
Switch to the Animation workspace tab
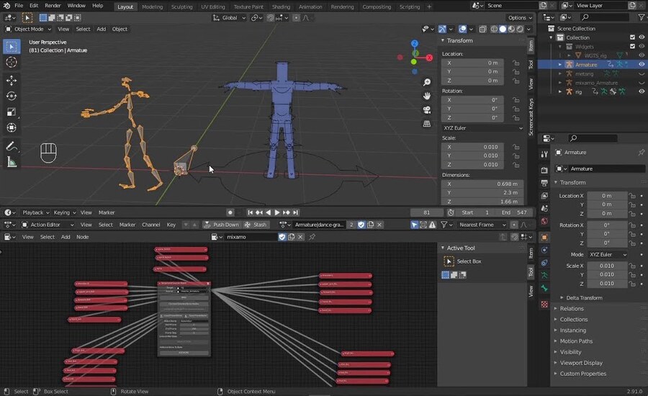[x=310, y=6]
